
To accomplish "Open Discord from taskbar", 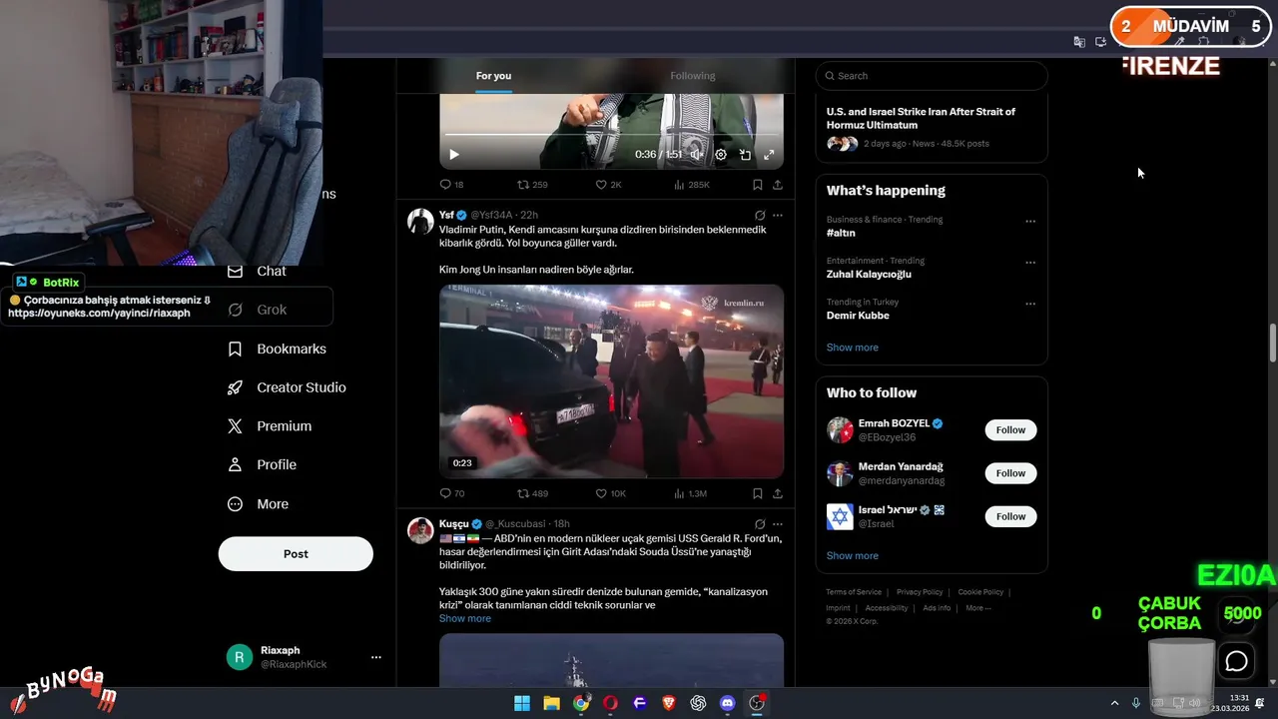I will click(x=728, y=703).
